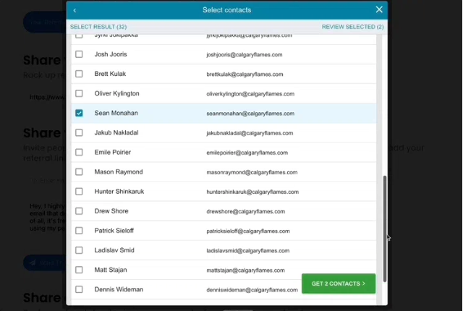Viewport: 463px width, 311px height.
Task: Check the box for Oliver Kylington
Action: click(x=79, y=93)
